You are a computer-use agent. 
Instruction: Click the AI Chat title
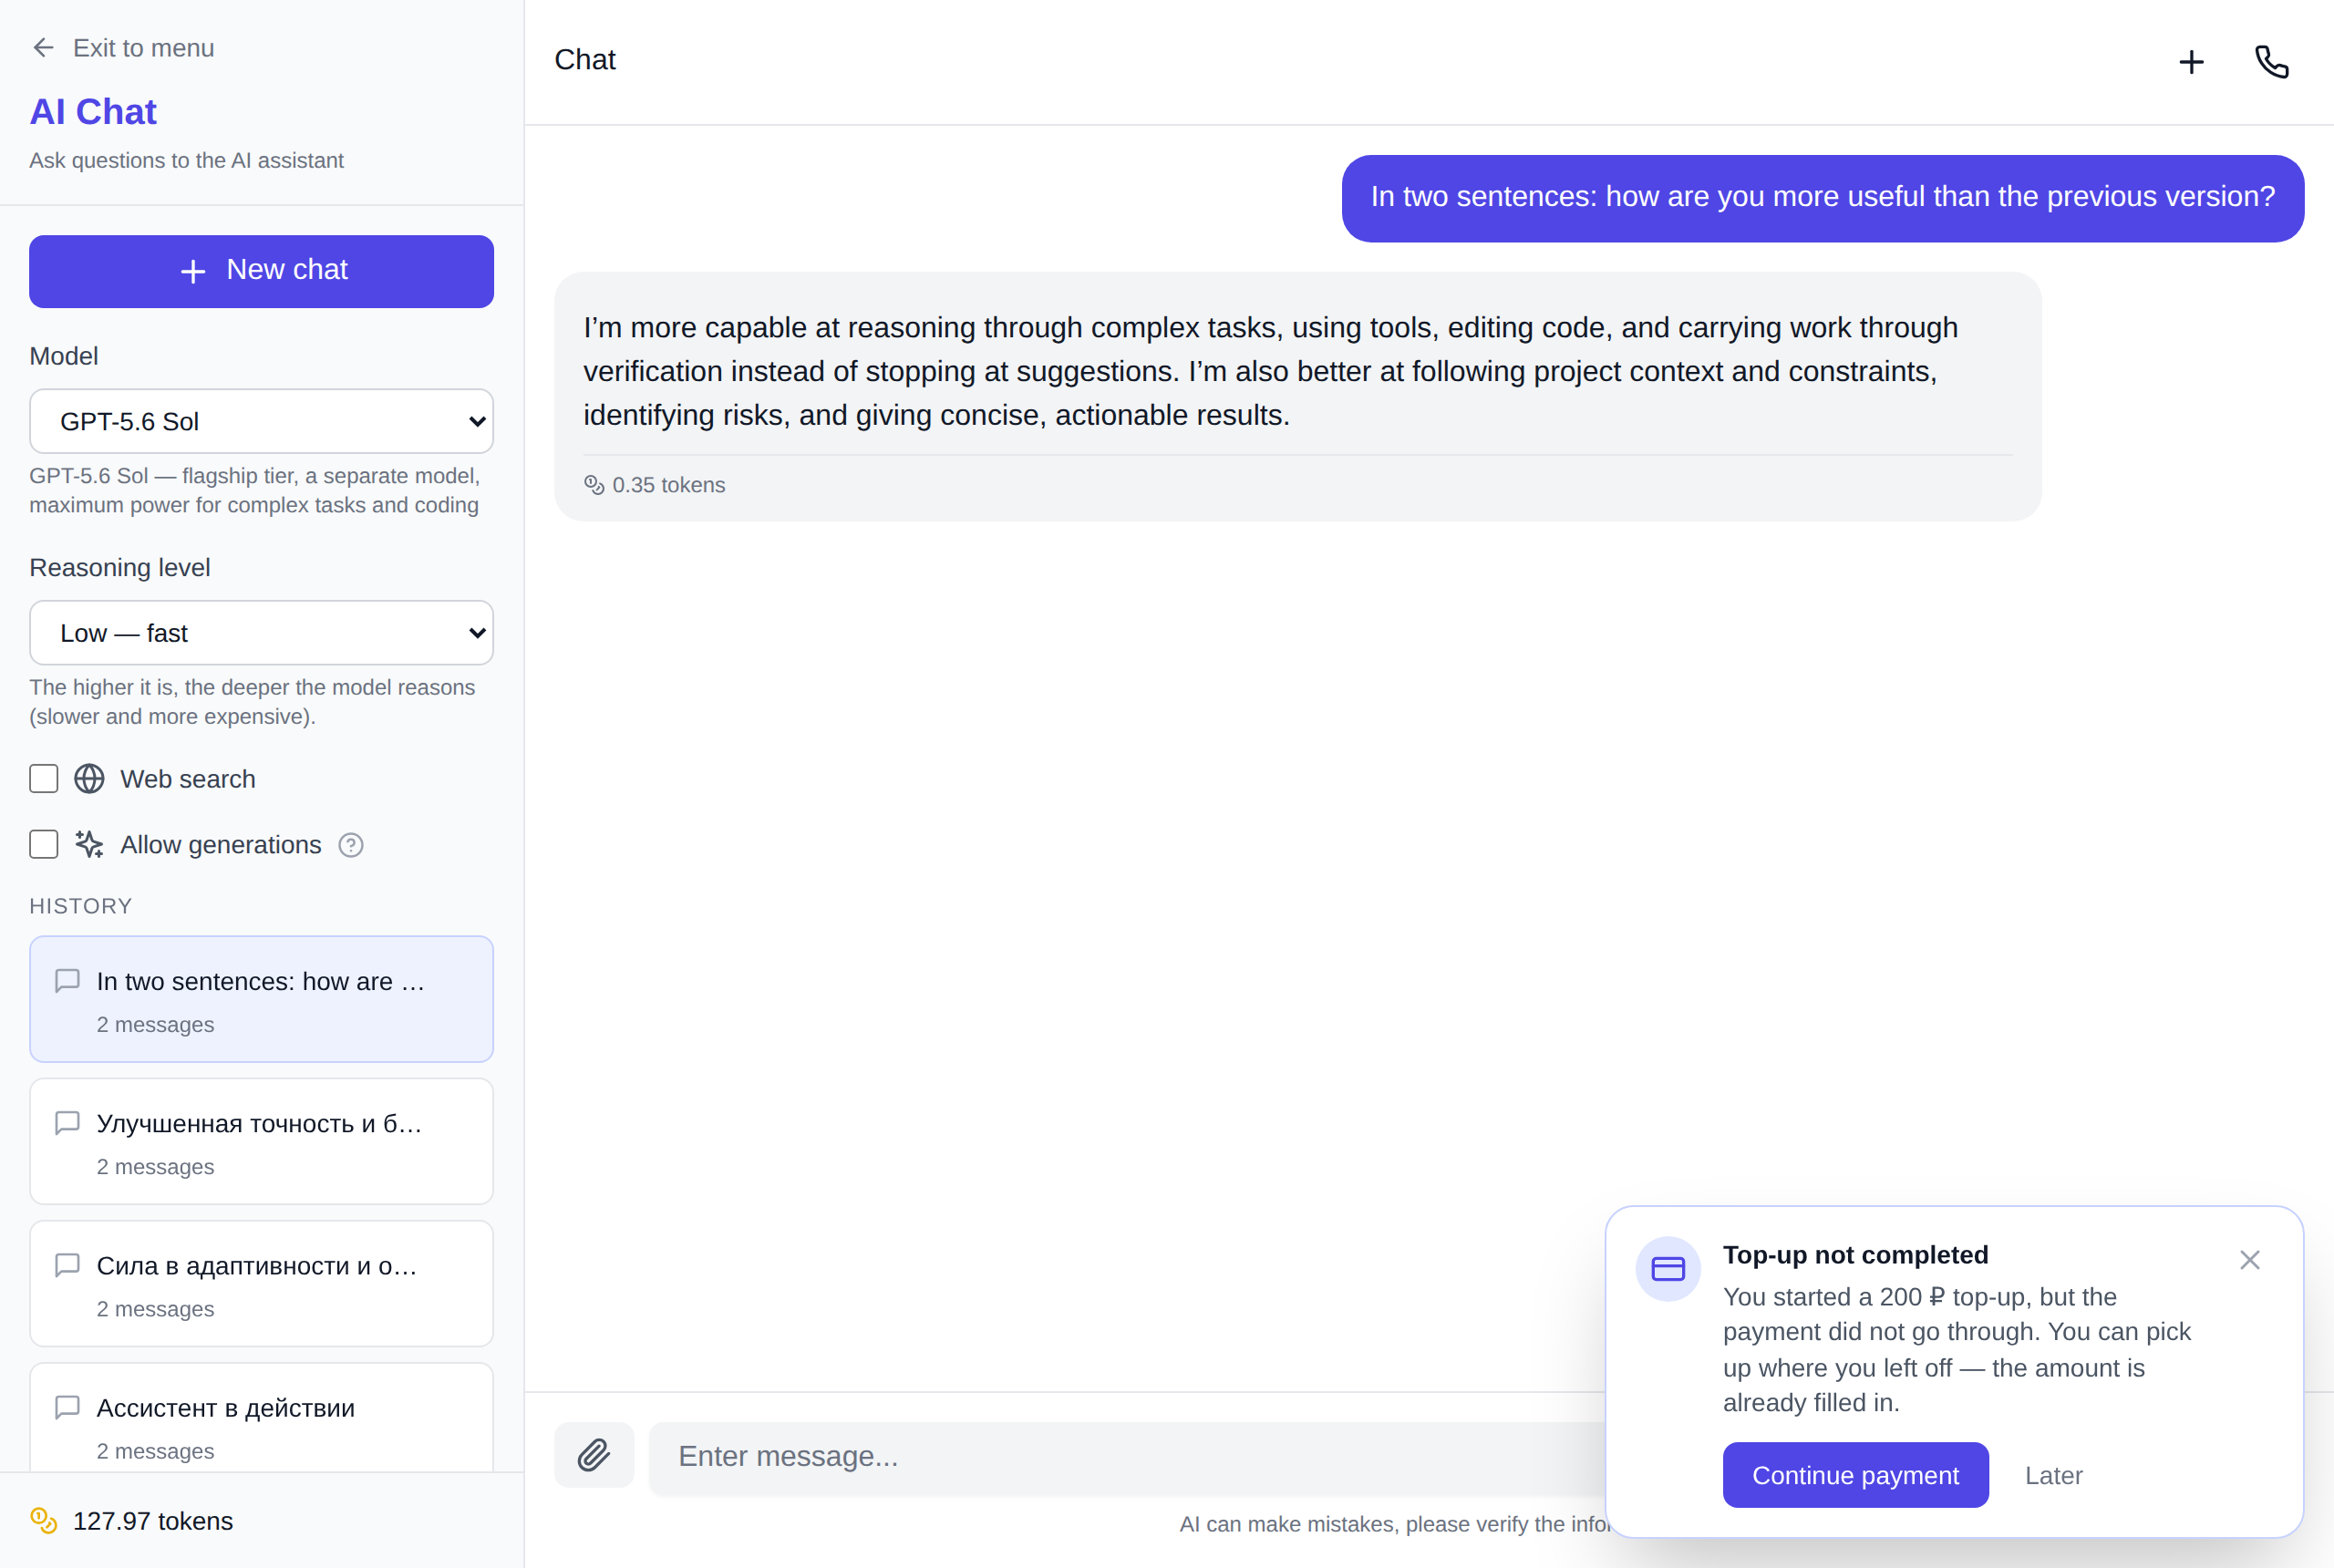coord(93,112)
